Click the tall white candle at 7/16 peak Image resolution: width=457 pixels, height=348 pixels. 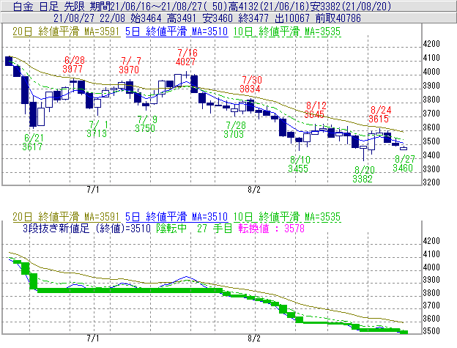tap(178, 80)
